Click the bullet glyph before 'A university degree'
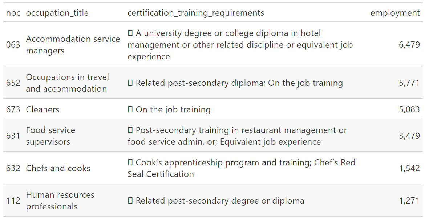Screen dimensions: 425x221 pyautogui.click(x=130, y=33)
